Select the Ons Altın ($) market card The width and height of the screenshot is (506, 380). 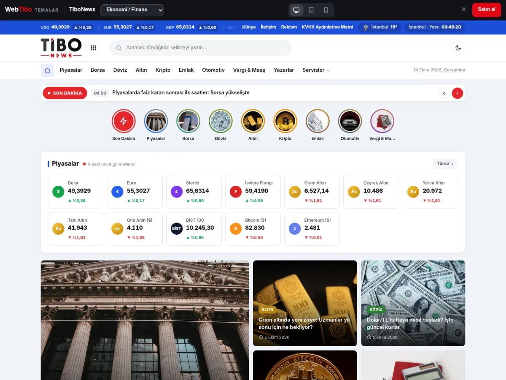[x=135, y=229]
